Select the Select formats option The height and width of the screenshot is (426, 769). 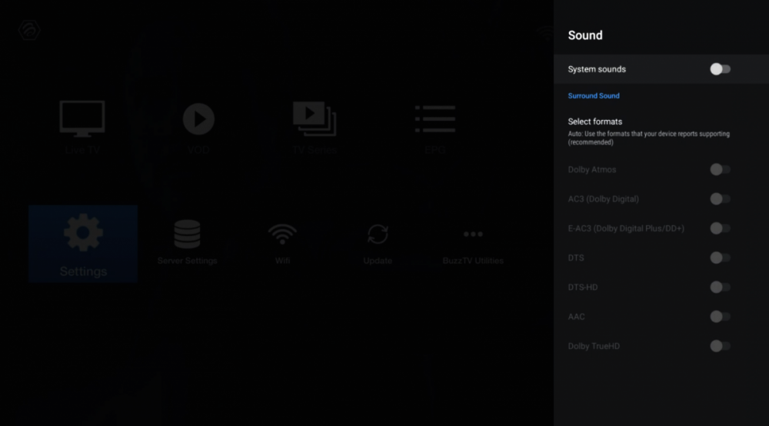coord(595,121)
